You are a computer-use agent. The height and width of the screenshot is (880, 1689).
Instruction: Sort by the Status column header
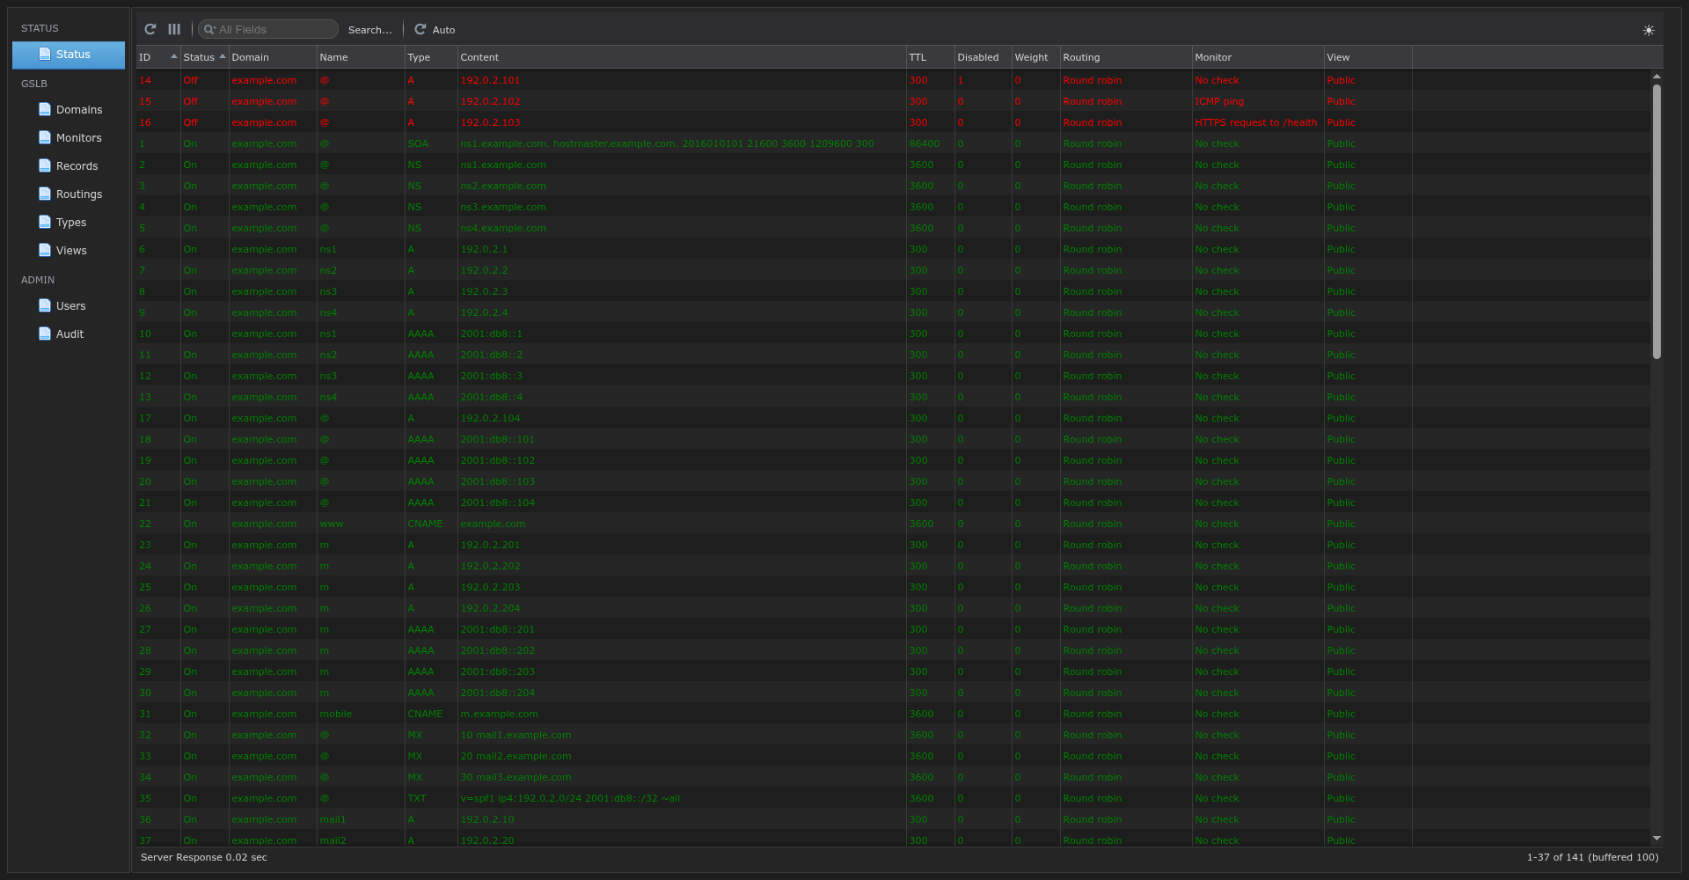pos(204,57)
